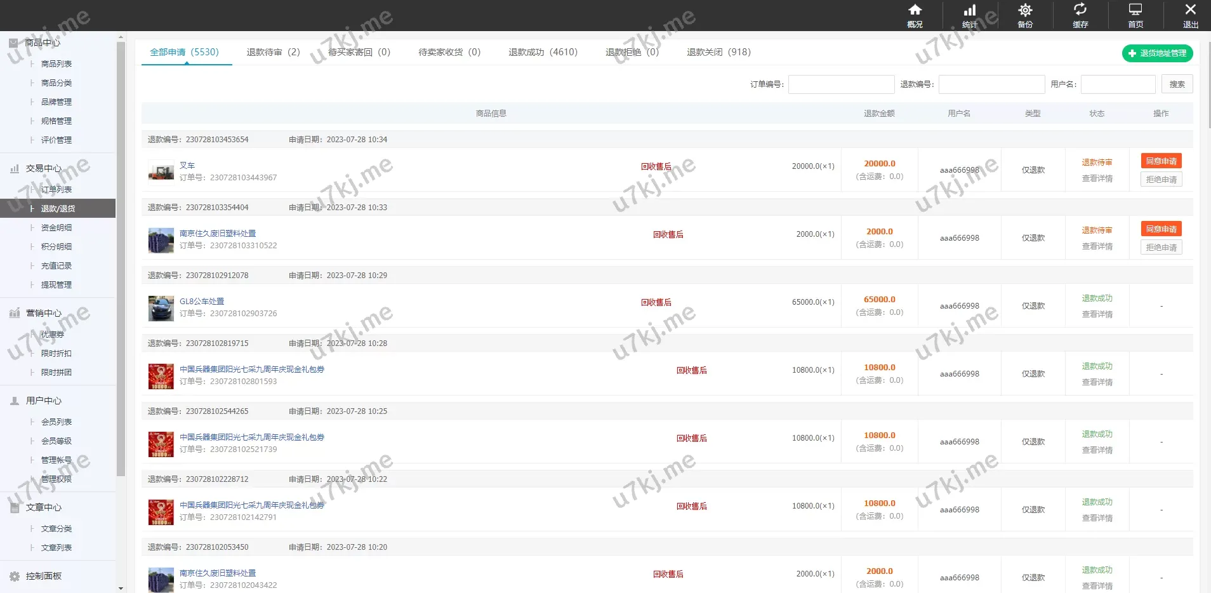Collapse the 商品中心 sidebar section

point(43,43)
